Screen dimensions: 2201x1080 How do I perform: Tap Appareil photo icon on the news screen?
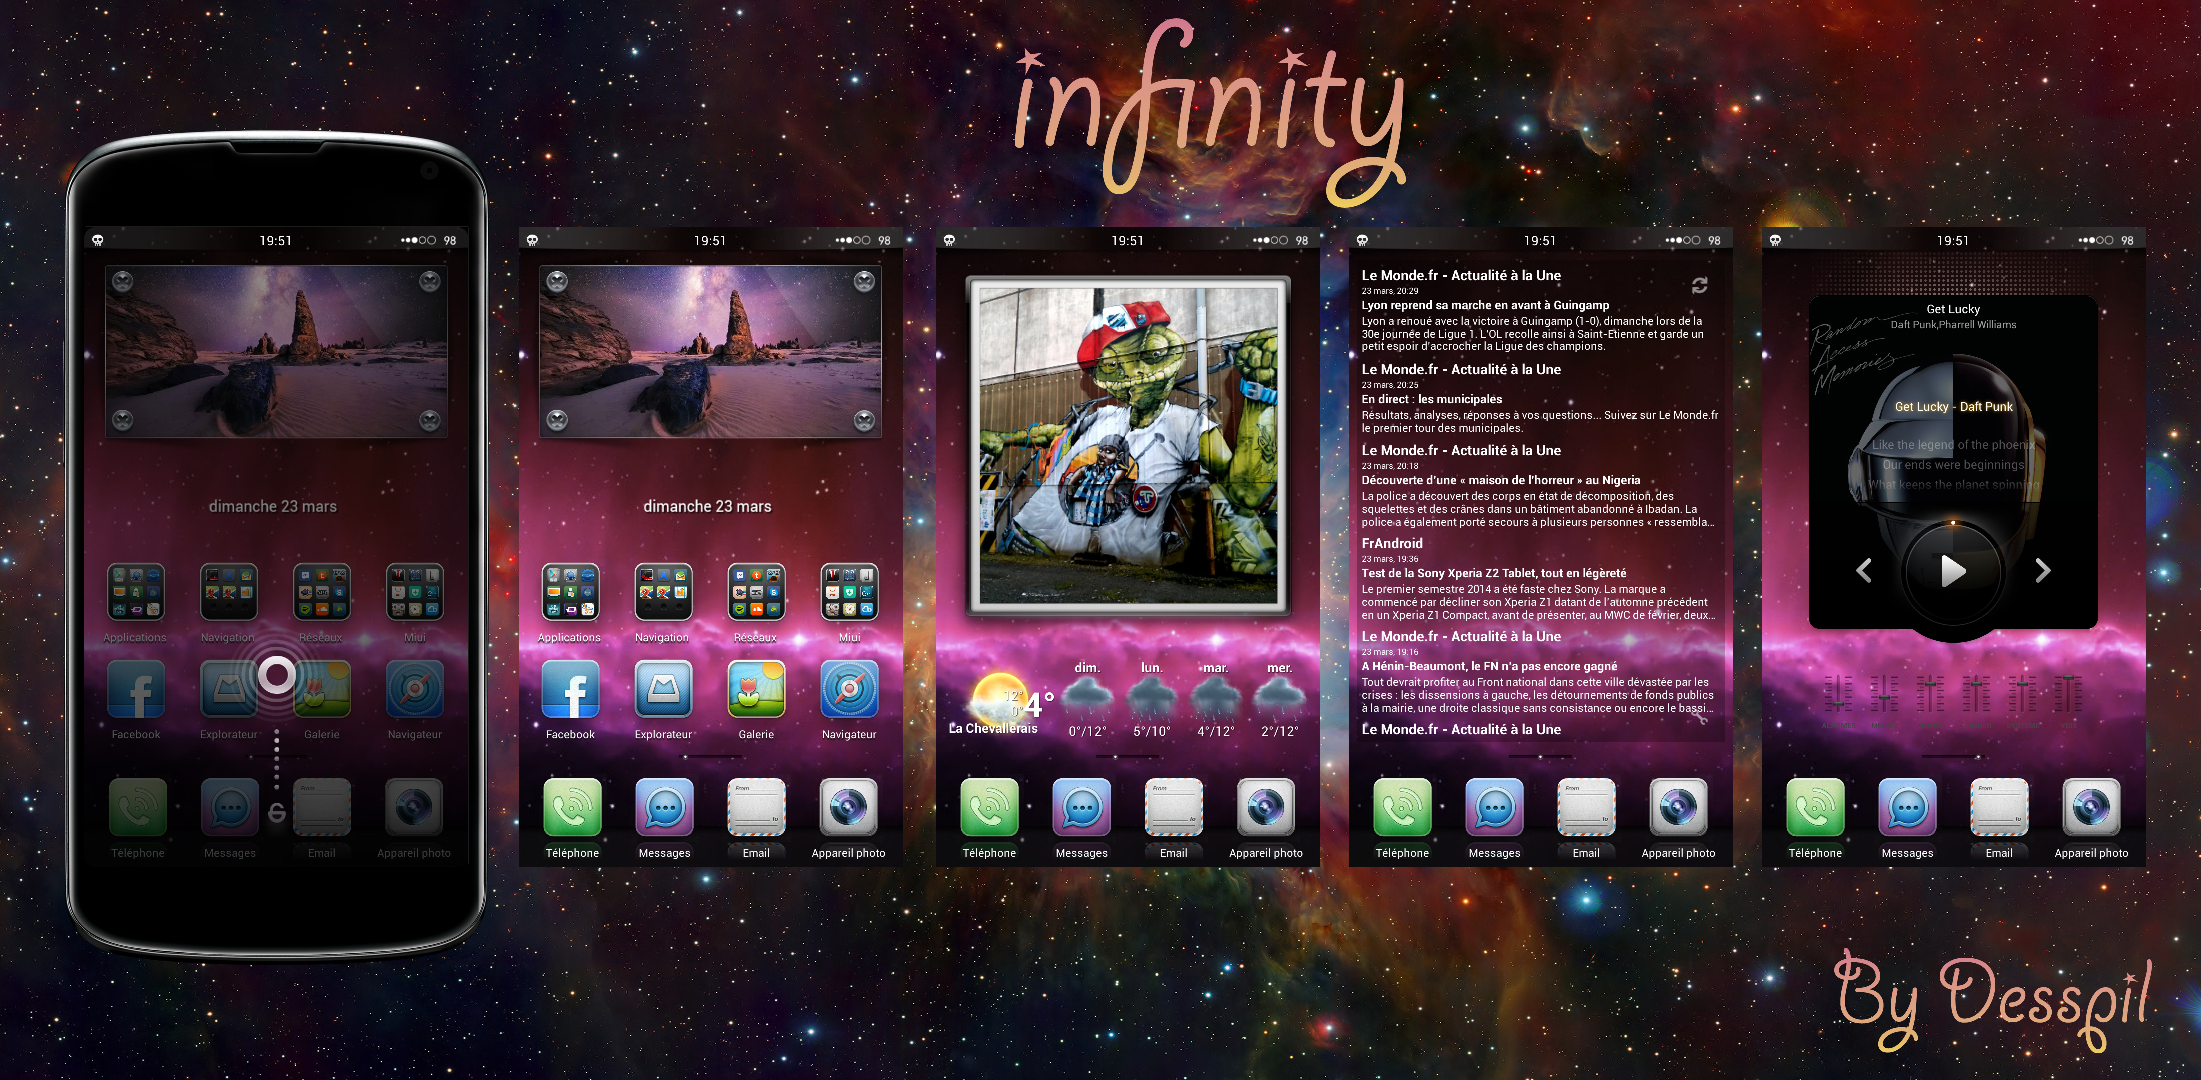pos(1678,807)
